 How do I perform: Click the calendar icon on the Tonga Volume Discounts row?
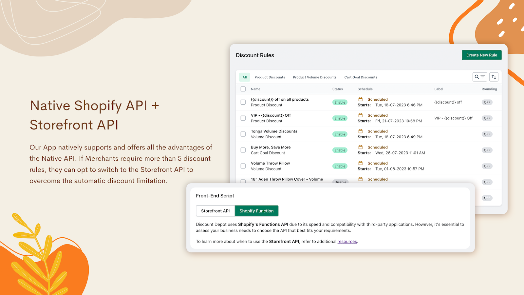pyautogui.click(x=361, y=131)
